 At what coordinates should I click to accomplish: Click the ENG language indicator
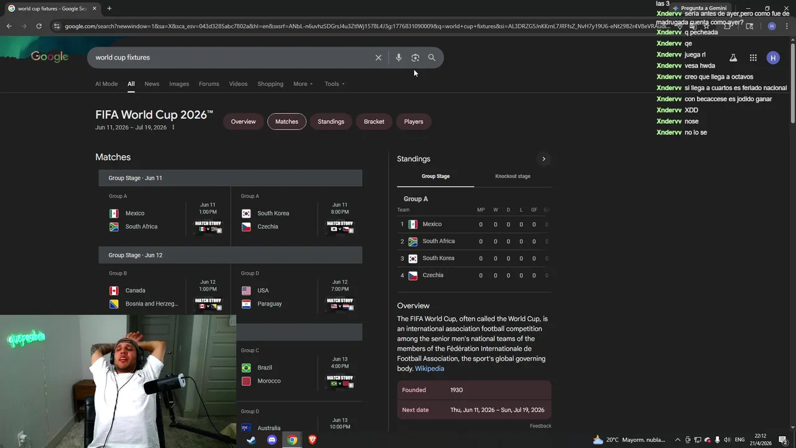tap(739, 440)
